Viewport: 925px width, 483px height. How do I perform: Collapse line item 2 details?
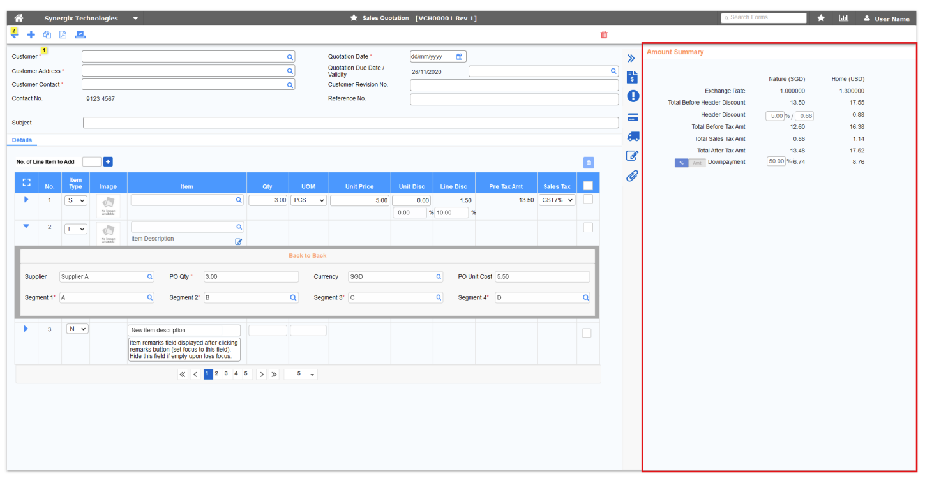tap(26, 227)
